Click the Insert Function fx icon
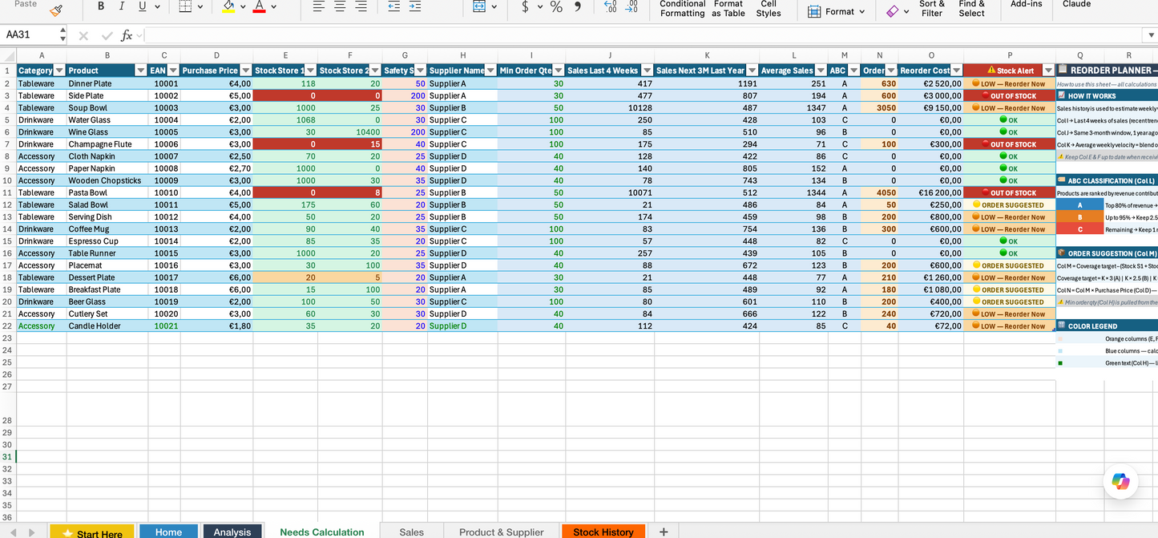The image size is (1158, 538). click(x=127, y=35)
